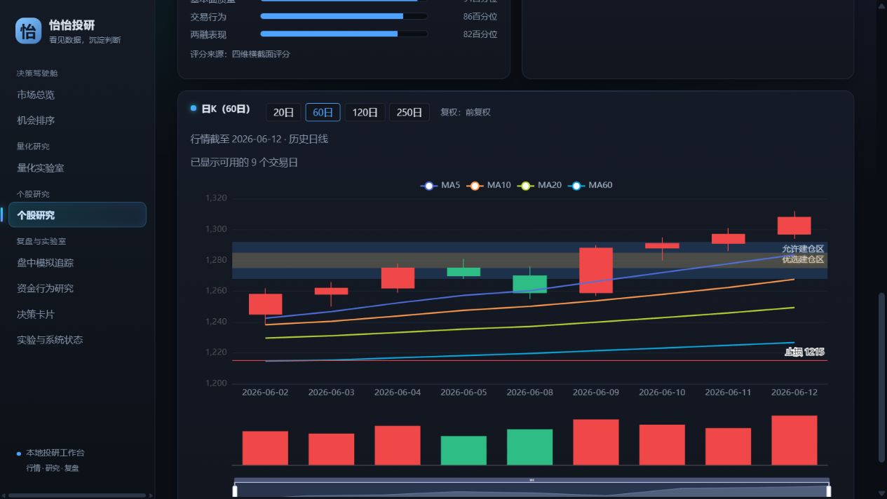Click the left handle of zoom slider

pos(235,491)
